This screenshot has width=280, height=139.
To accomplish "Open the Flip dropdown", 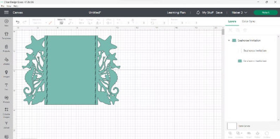I will pos(98,23).
